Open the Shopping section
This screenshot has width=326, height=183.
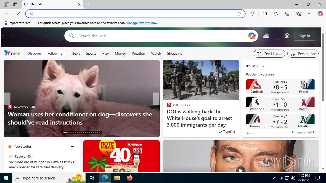(175, 54)
